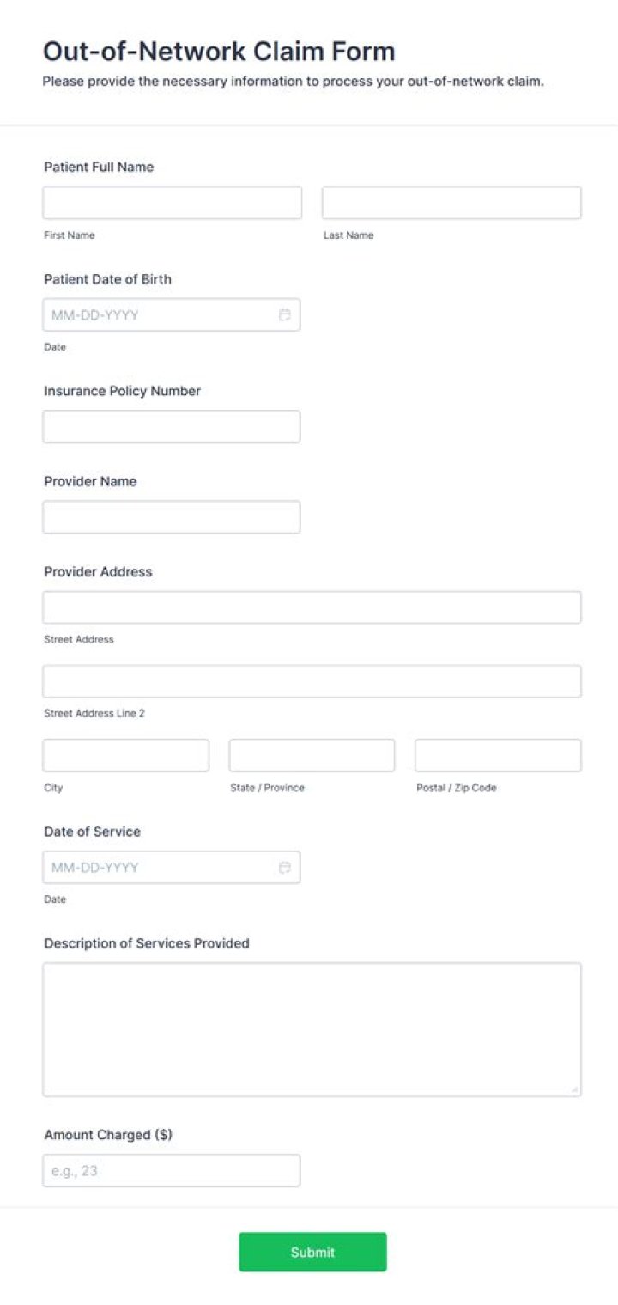This screenshot has height=1305, width=618.
Task: Click the Patient Date of Birth text field
Action: point(154,314)
